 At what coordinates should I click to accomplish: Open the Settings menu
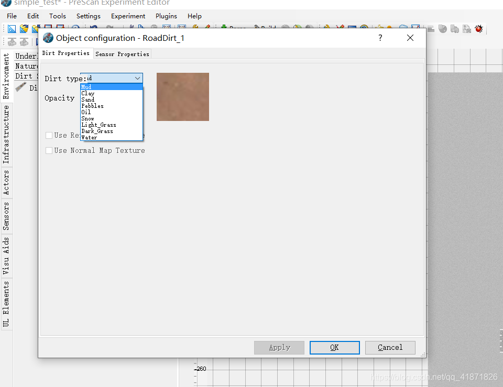(x=88, y=16)
